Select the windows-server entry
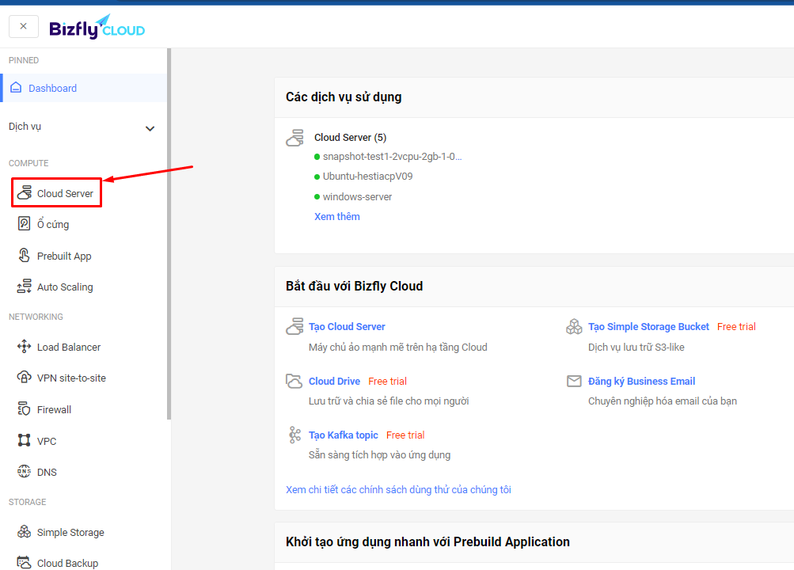The width and height of the screenshot is (794, 570). tap(357, 197)
